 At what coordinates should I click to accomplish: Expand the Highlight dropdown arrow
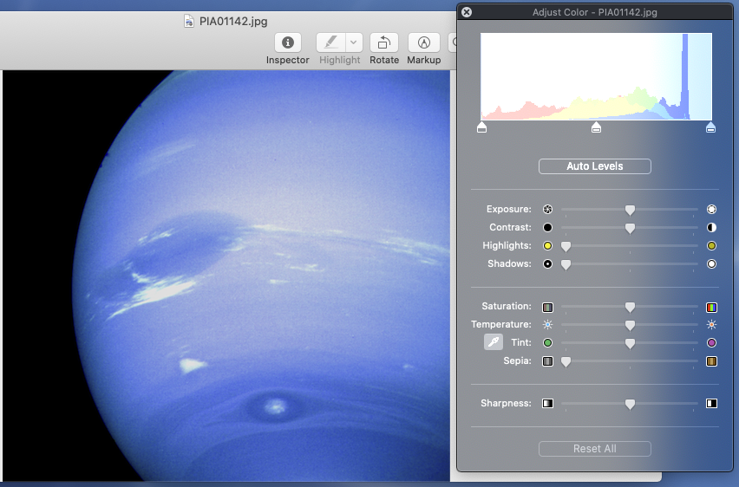(354, 42)
